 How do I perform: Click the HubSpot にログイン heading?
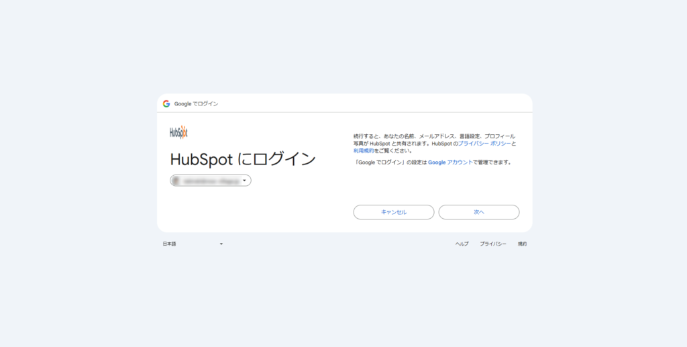(x=243, y=159)
